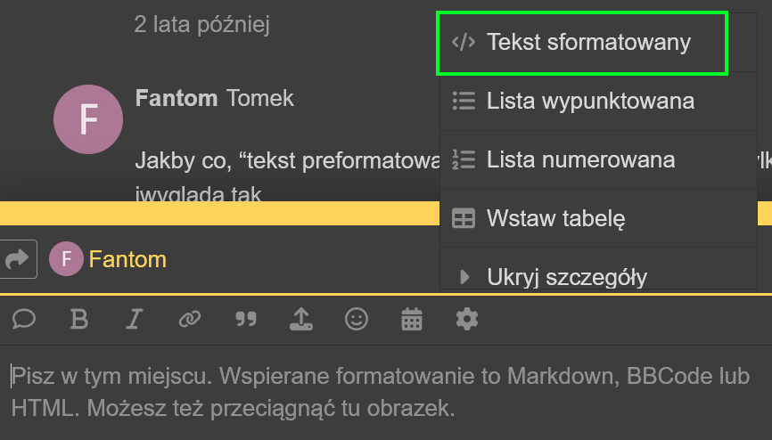
Task: Choose Lista wypunktowana from menu
Action: 589,101
